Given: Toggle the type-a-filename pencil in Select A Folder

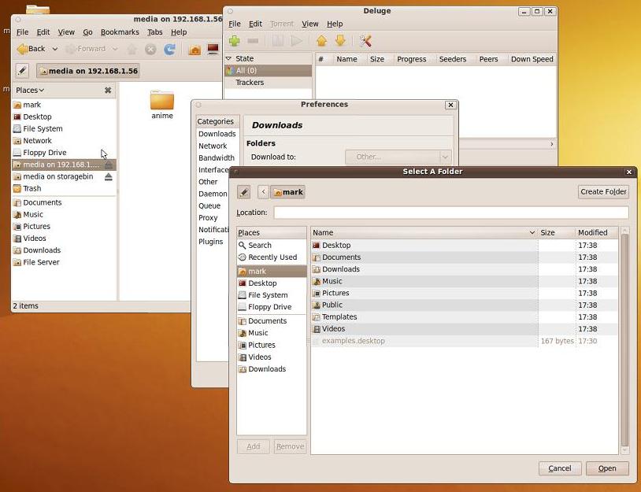Looking at the screenshot, I should [x=244, y=192].
